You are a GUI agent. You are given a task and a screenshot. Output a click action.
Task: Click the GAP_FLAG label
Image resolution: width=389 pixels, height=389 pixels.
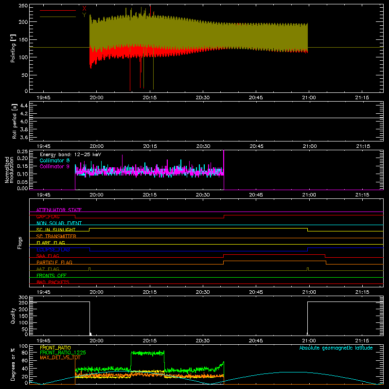(x=48, y=216)
